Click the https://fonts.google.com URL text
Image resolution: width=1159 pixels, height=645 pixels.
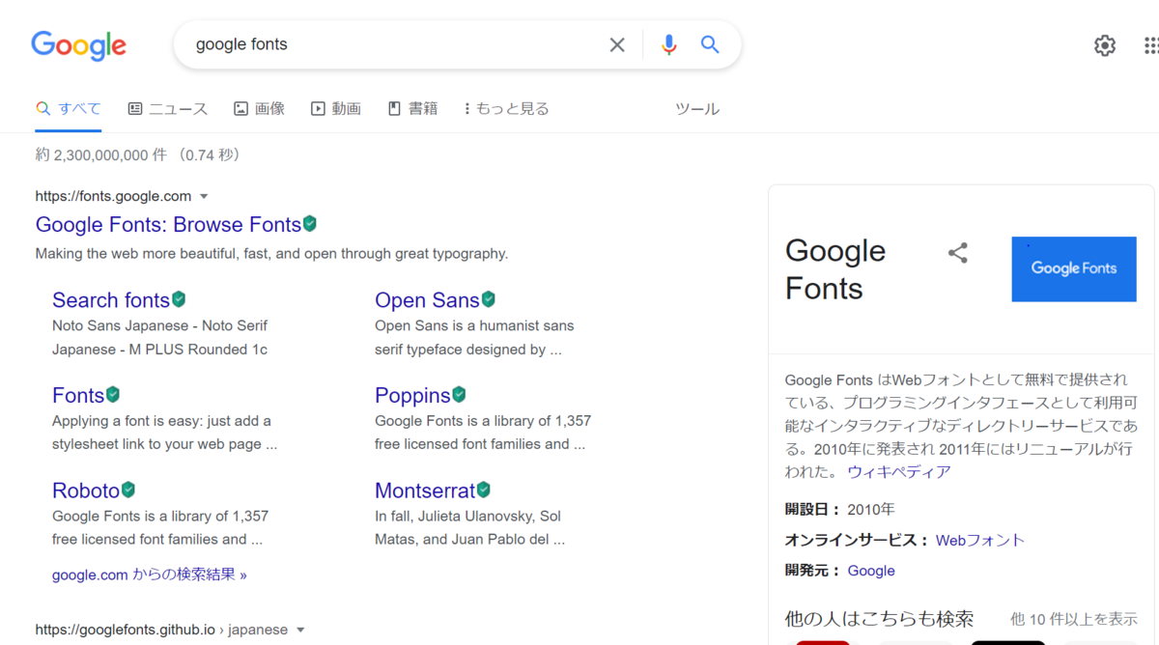[x=113, y=196]
